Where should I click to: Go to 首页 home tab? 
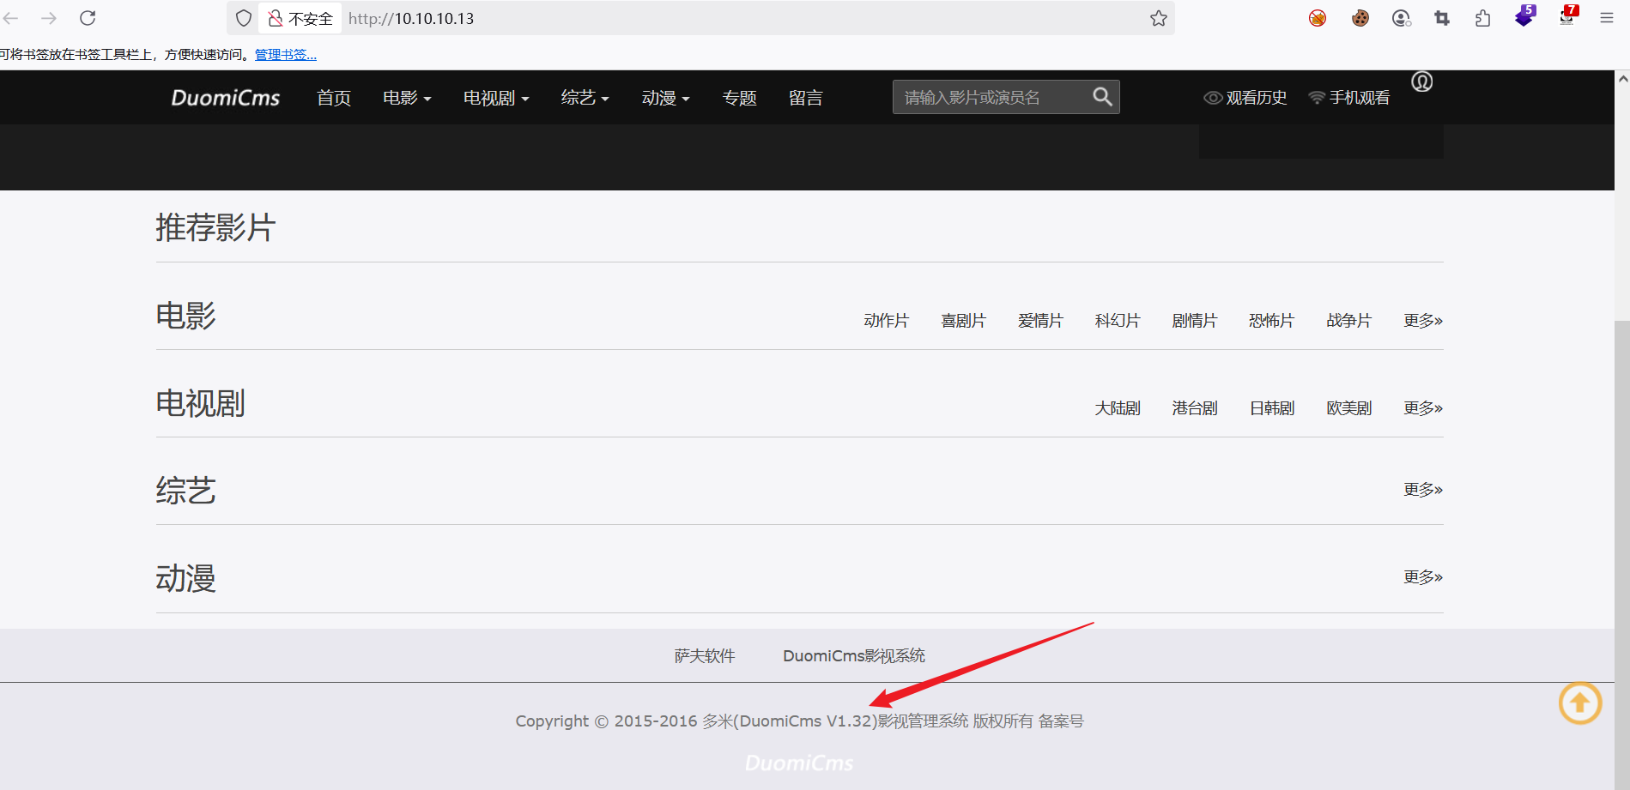(x=334, y=98)
